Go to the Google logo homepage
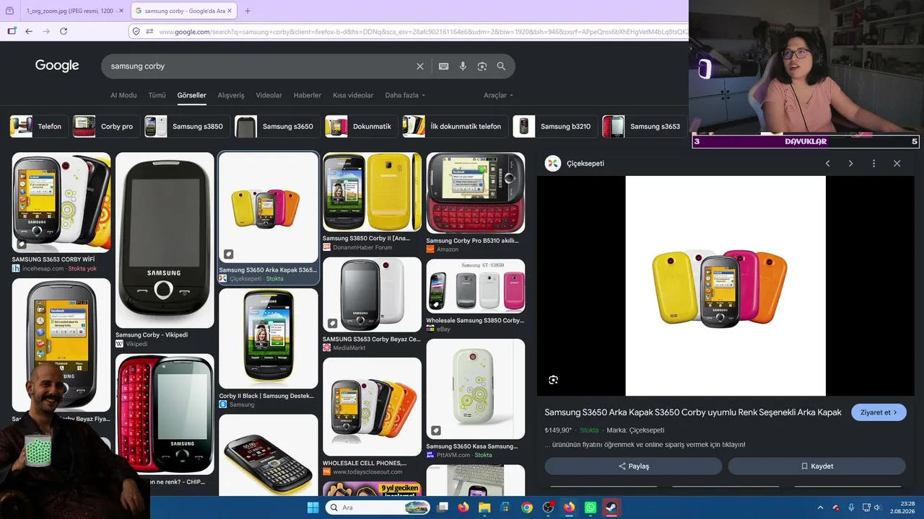Viewport: 924px width, 519px height. point(57,66)
